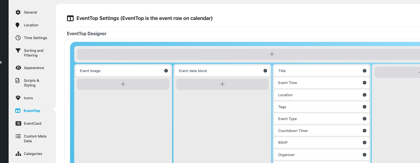Click the Sorting and Filtering funnel icon
The width and height of the screenshot is (420, 163).
(18, 50)
